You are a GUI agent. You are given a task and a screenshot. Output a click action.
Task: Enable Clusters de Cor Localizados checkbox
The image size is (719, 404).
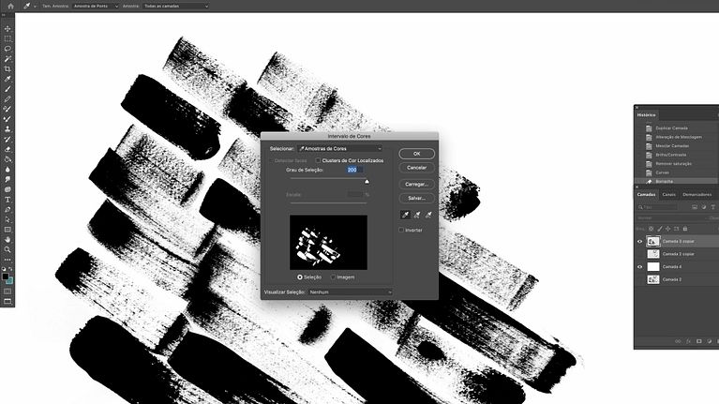[318, 160]
